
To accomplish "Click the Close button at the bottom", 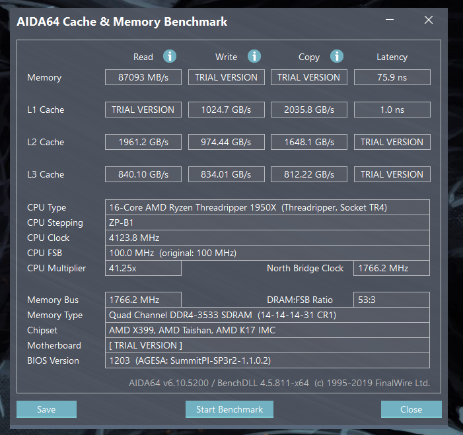I will pos(411,409).
